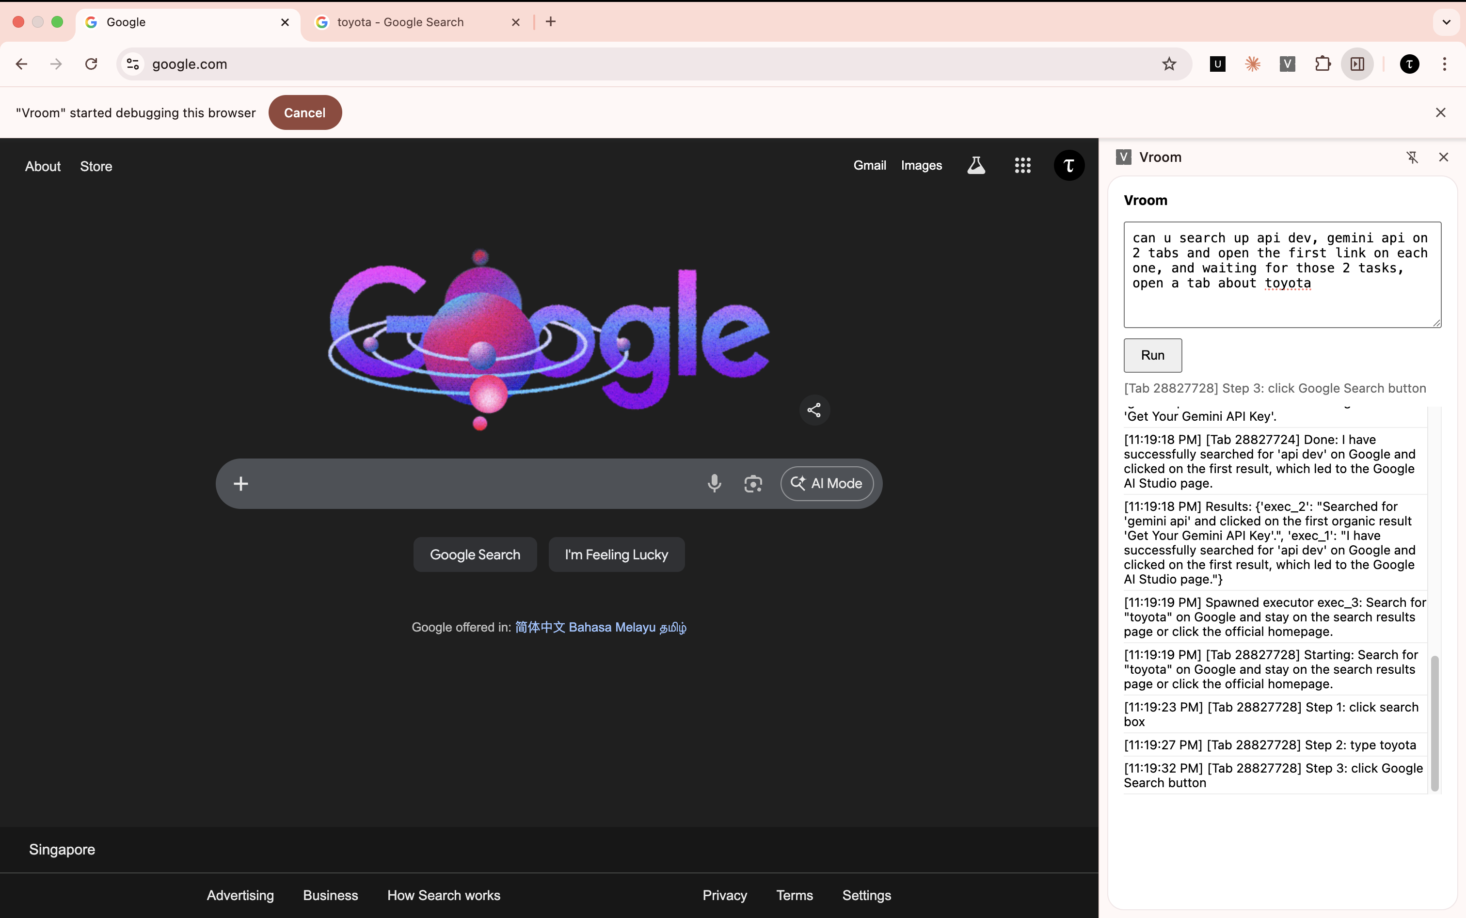Cancel Vroom browser debugging

[x=305, y=111]
